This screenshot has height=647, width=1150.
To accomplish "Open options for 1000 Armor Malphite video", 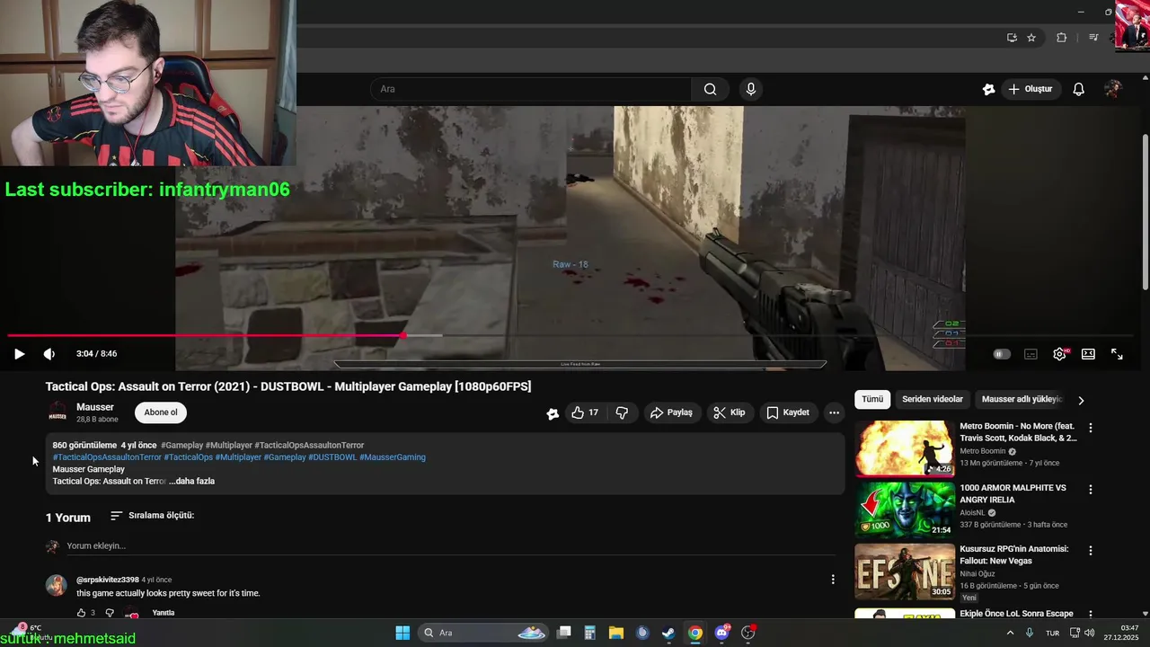I will point(1091,490).
